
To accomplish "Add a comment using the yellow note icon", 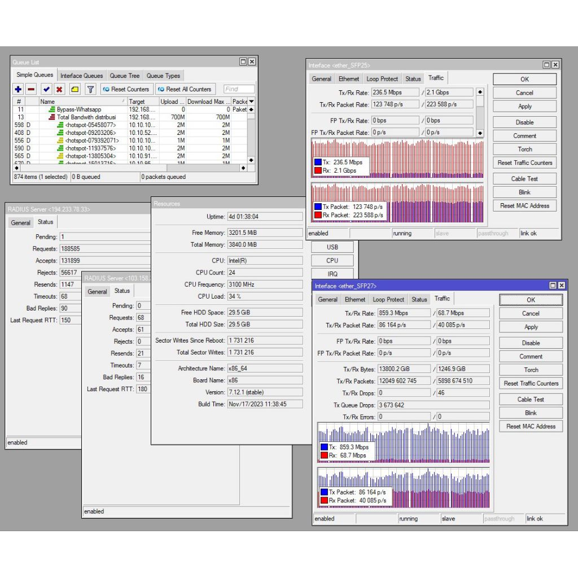I will click(75, 89).
